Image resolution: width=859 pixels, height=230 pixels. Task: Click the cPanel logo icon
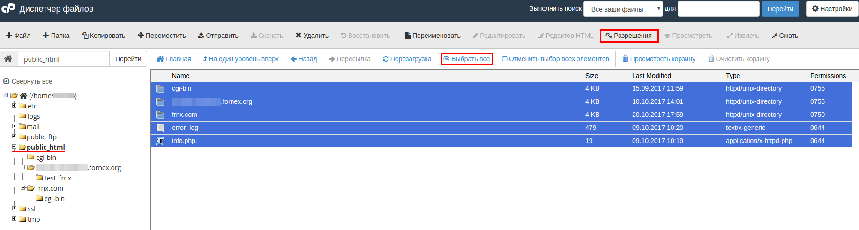coord(8,8)
